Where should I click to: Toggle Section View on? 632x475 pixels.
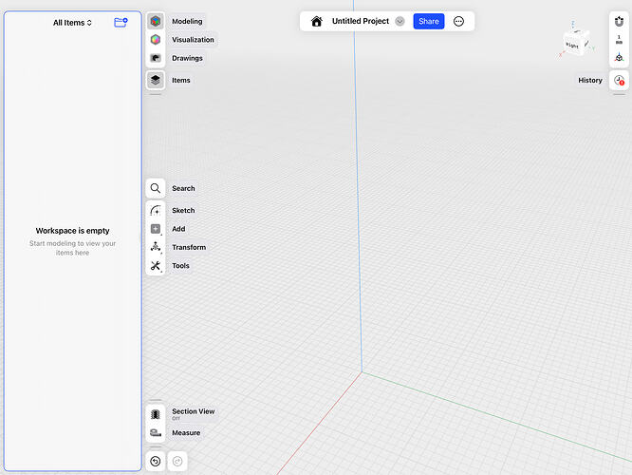click(156, 414)
